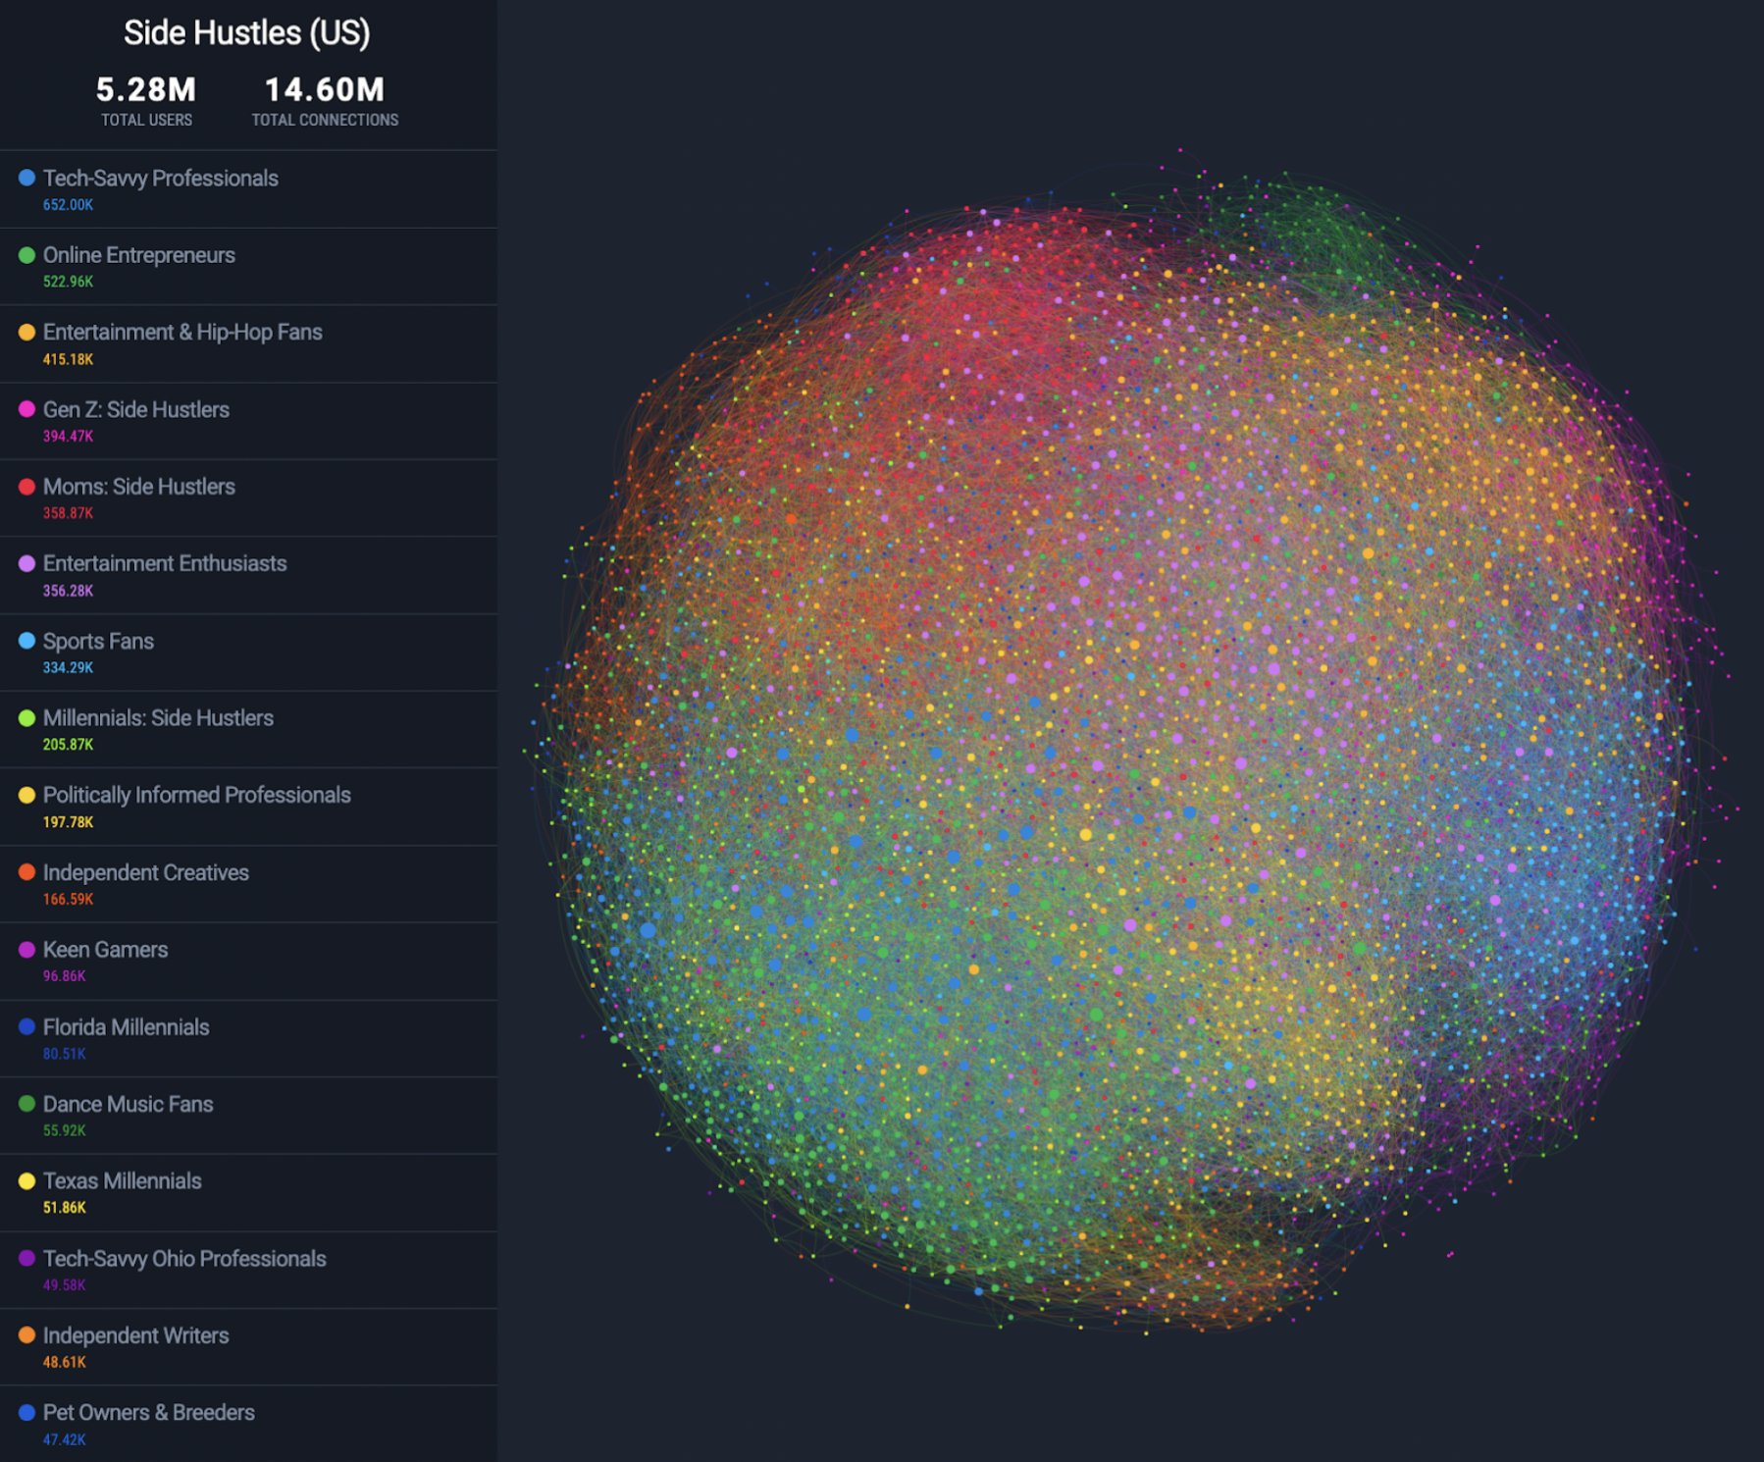Click the 14.60M total connections figure
The height and width of the screenshot is (1462, 1764).
[325, 89]
